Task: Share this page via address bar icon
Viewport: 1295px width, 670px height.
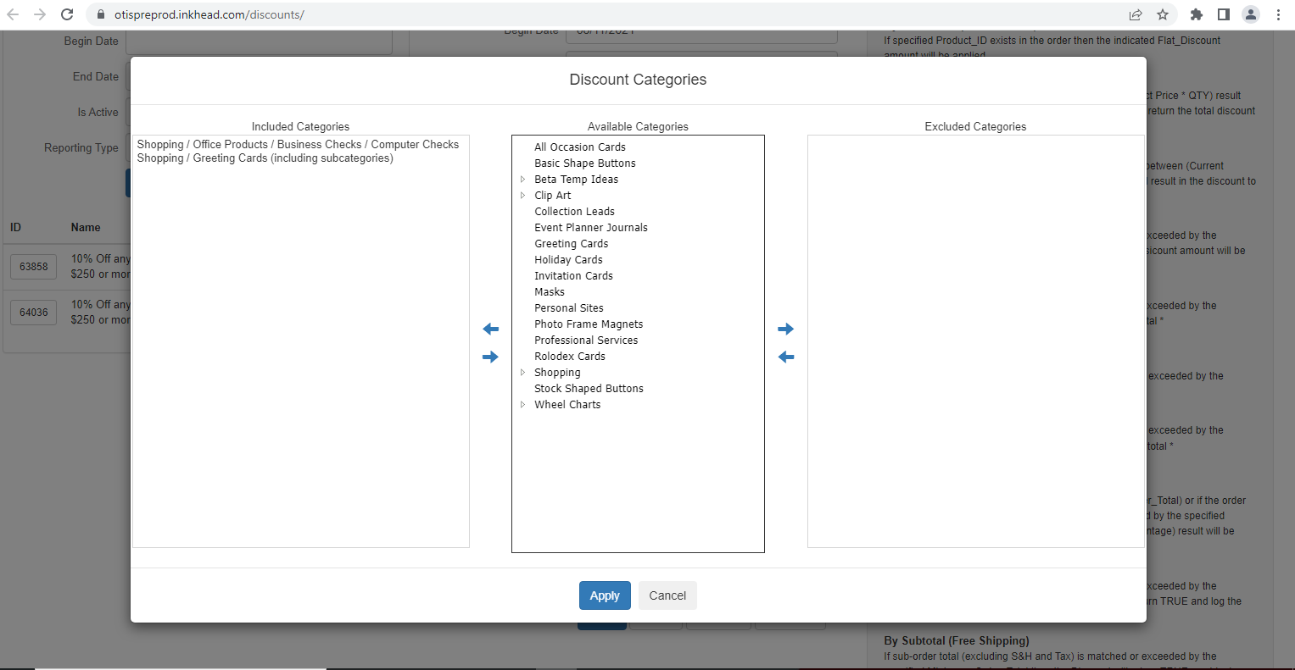Action: tap(1136, 14)
